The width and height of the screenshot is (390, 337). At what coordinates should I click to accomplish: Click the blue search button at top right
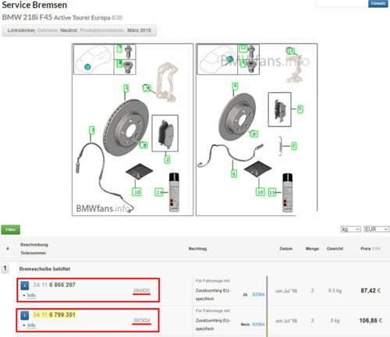pos(378,3)
